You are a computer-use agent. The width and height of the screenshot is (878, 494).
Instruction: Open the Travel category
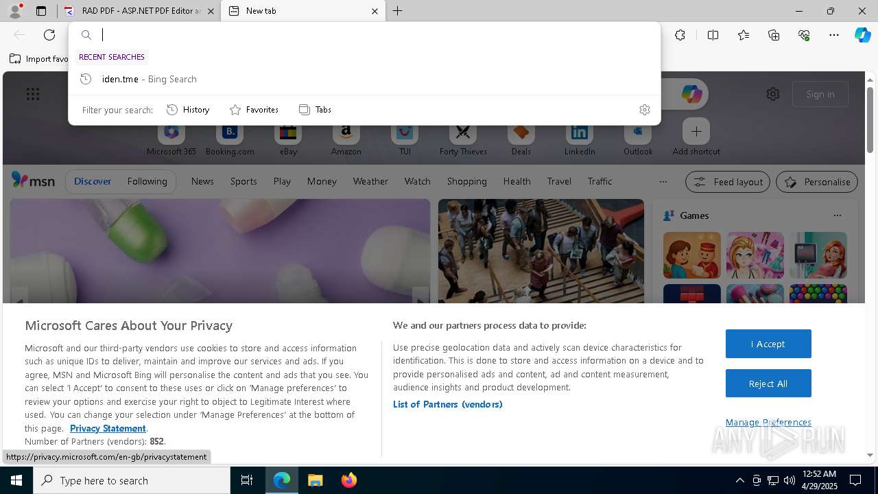[x=559, y=181]
